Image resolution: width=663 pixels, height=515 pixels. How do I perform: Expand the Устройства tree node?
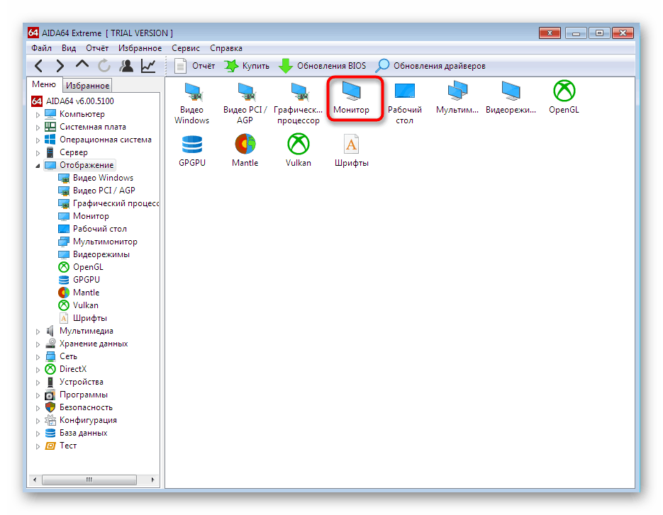click(x=38, y=383)
